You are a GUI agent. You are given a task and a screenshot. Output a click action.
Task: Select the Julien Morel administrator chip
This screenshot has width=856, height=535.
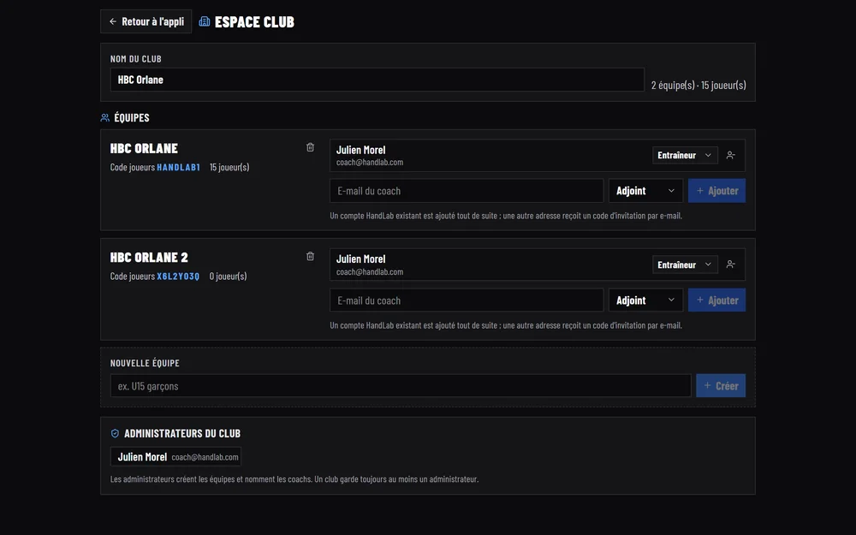pyautogui.click(x=175, y=457)
